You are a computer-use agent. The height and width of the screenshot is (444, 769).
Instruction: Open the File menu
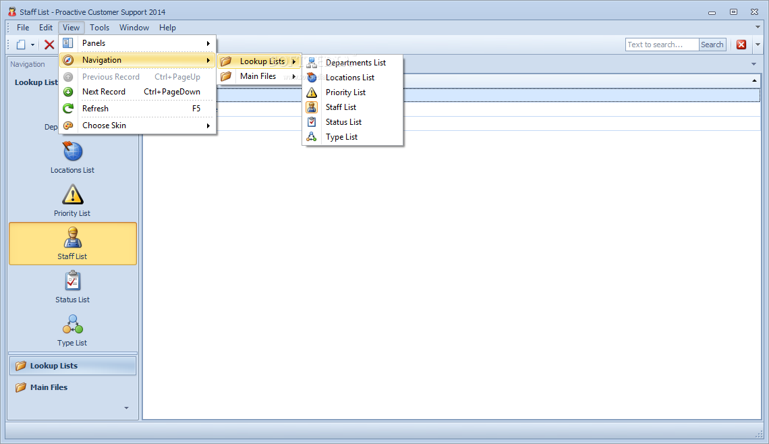(x=23, y=28)
